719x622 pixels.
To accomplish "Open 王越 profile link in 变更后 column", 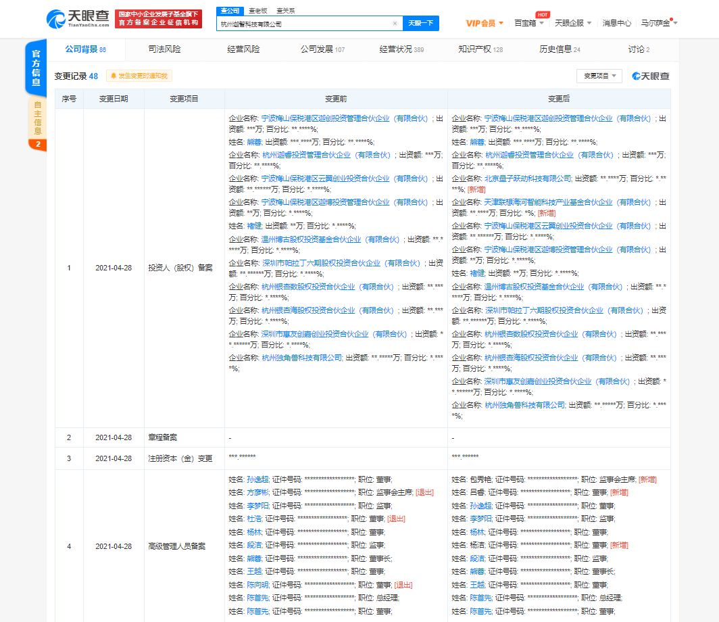I will tap(477, 585).
